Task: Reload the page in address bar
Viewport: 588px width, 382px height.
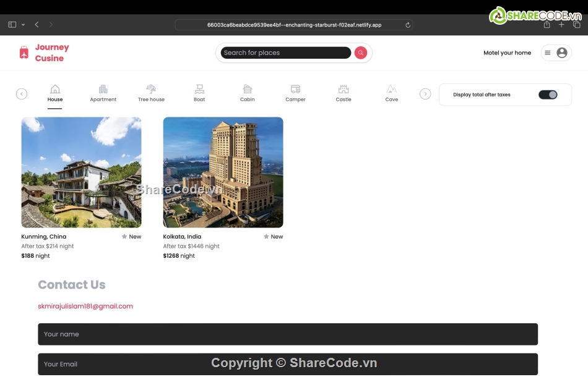Action: point(408,25)
